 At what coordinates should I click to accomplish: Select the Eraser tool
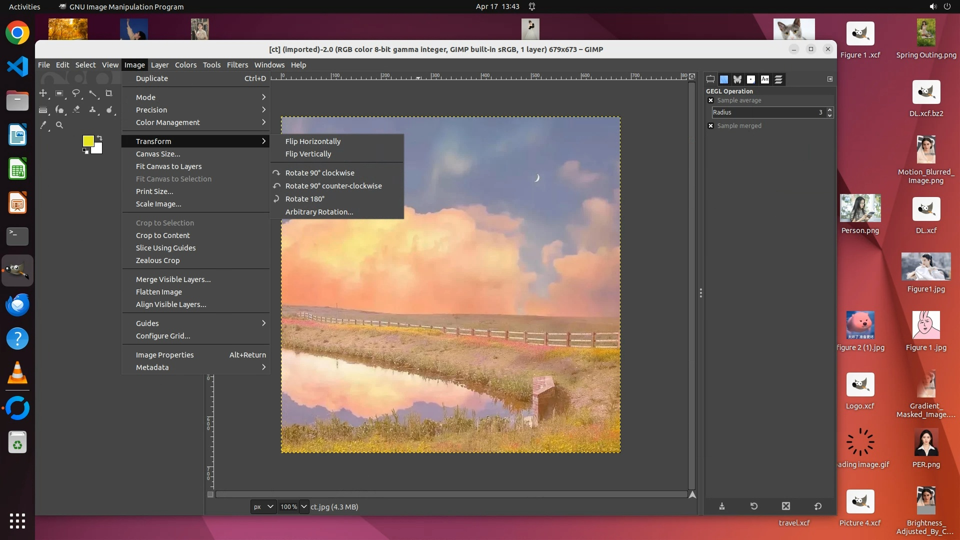click(x=76, y=109)
